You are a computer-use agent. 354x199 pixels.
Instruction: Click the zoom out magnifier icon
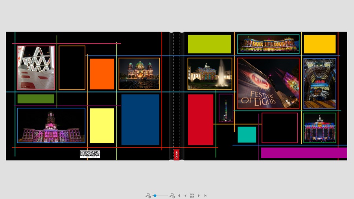pyautogui.click(x=148, y=195)
